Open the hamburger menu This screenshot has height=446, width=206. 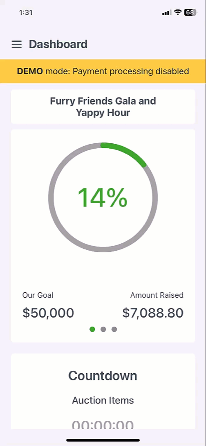pyautogui.click(x=16, y=44)
